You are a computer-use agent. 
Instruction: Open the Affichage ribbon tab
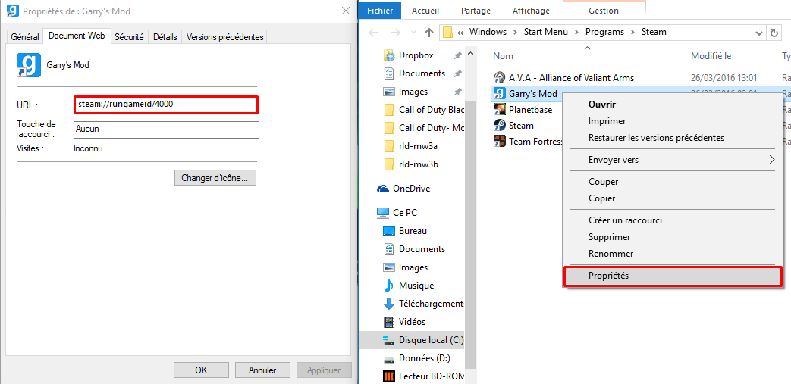(x=531, y=10)
